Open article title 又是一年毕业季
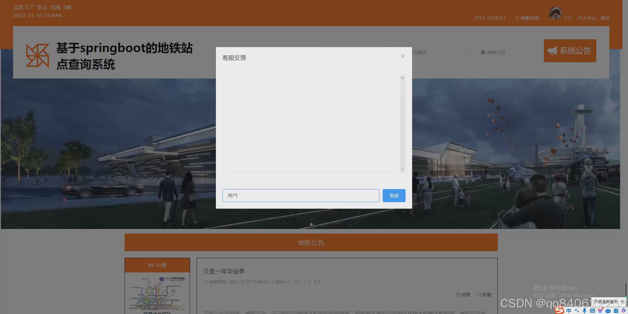The image size is (628, 314). (224, 271)
